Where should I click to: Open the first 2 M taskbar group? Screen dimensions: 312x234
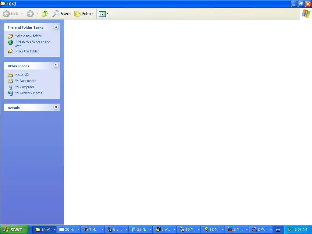point(237,229)
